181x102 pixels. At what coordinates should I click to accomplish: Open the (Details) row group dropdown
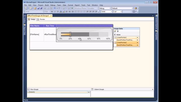pyautogui.click(x=89, y=92)
